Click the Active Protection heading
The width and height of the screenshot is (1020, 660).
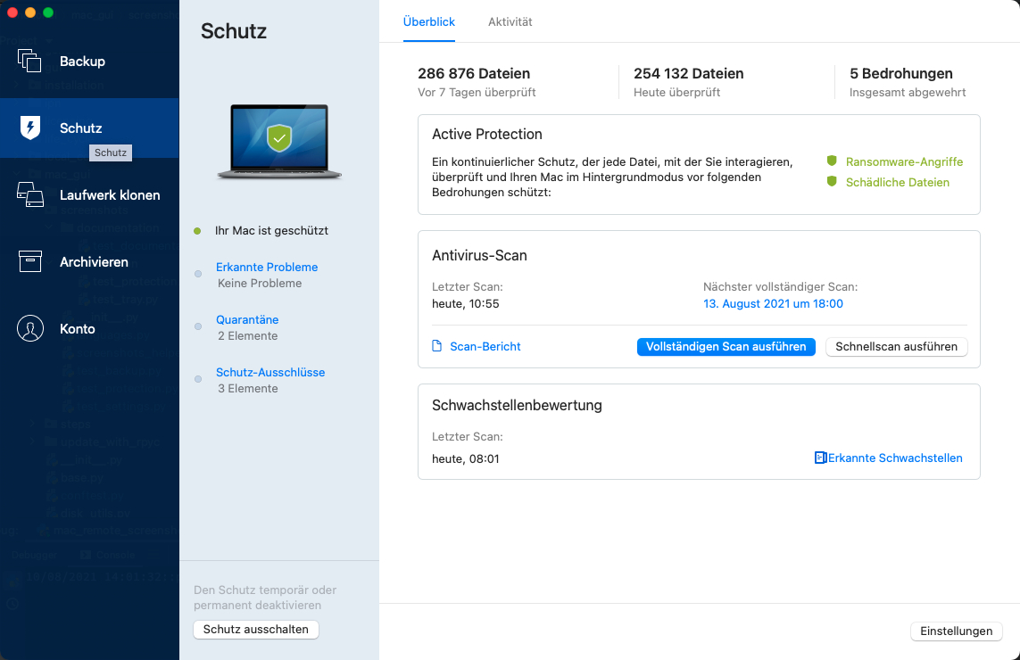pos(487,134)
